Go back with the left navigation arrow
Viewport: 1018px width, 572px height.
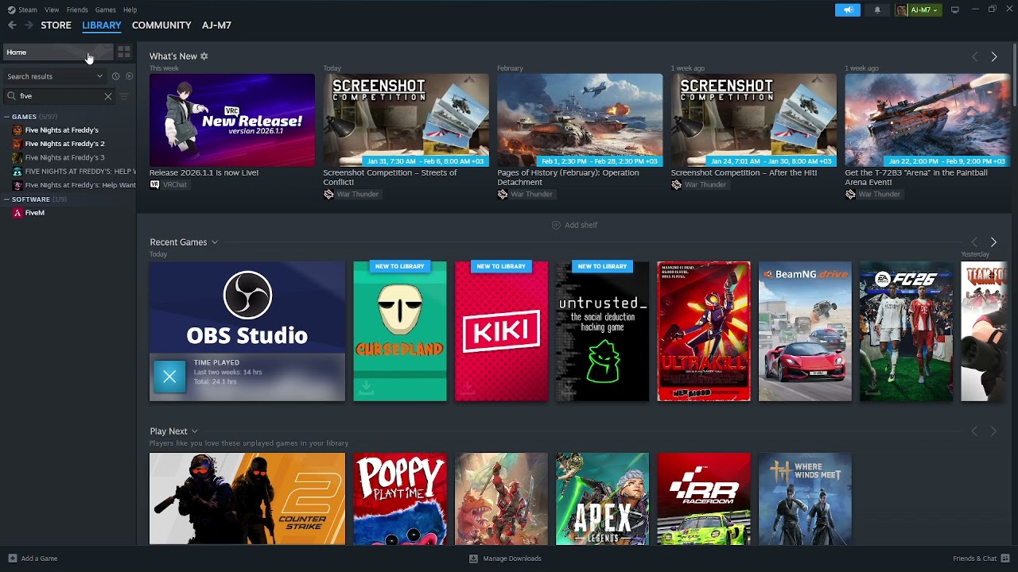[12, 25]
